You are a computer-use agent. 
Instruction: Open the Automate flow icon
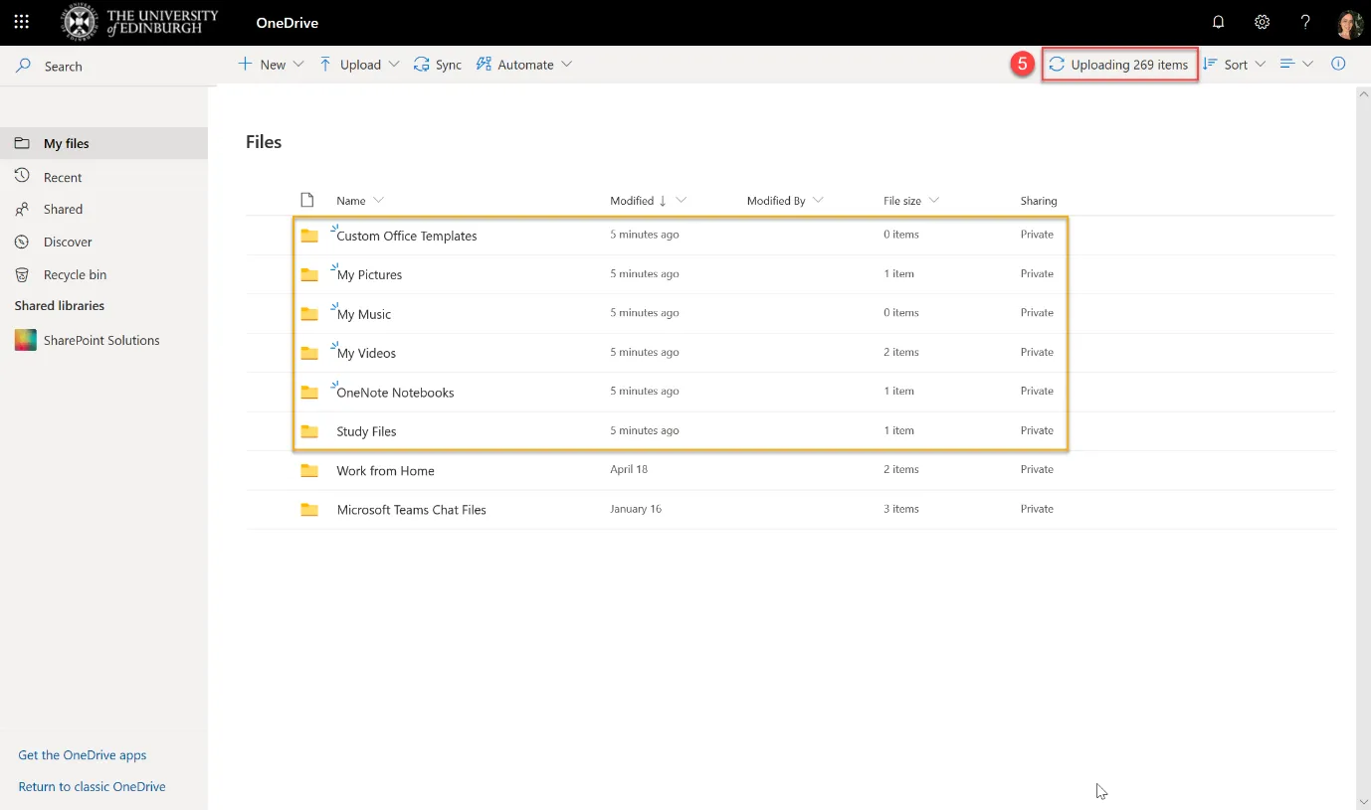pos(485,64)
